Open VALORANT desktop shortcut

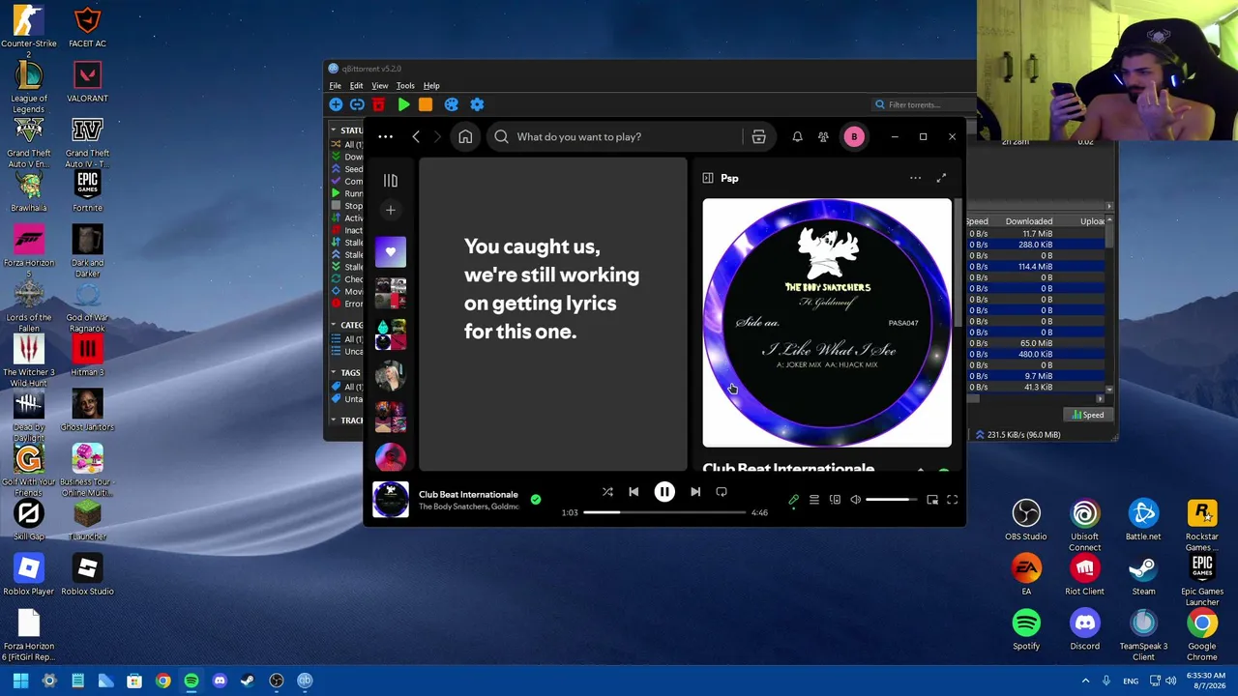coord(87,82)
